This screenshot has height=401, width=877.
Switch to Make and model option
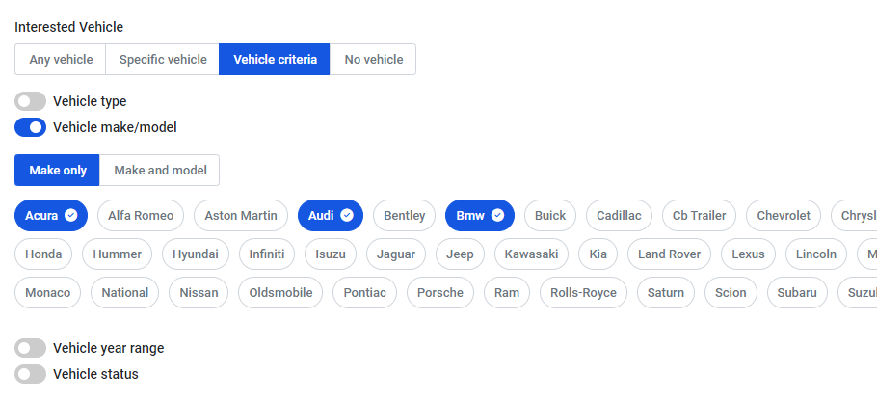[160, 170]
